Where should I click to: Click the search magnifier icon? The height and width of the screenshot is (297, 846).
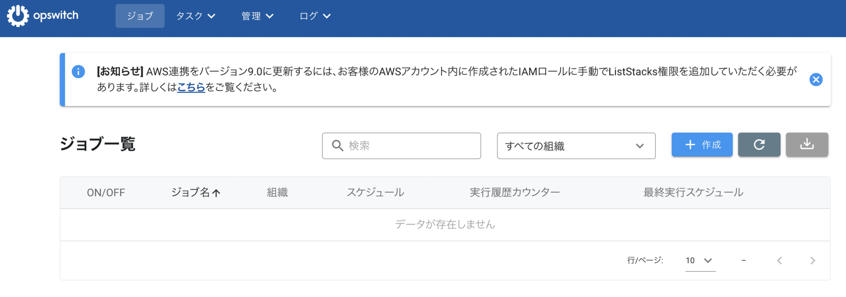point(337,145)
